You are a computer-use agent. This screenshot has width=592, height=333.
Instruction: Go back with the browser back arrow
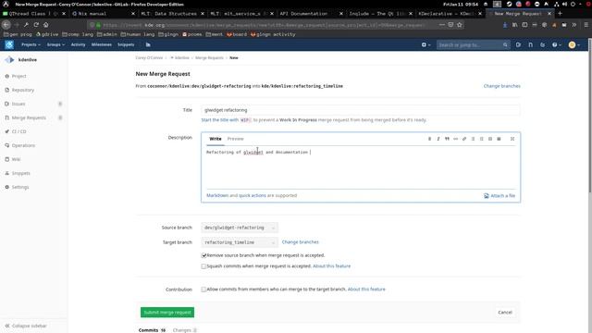pos(6,25)
